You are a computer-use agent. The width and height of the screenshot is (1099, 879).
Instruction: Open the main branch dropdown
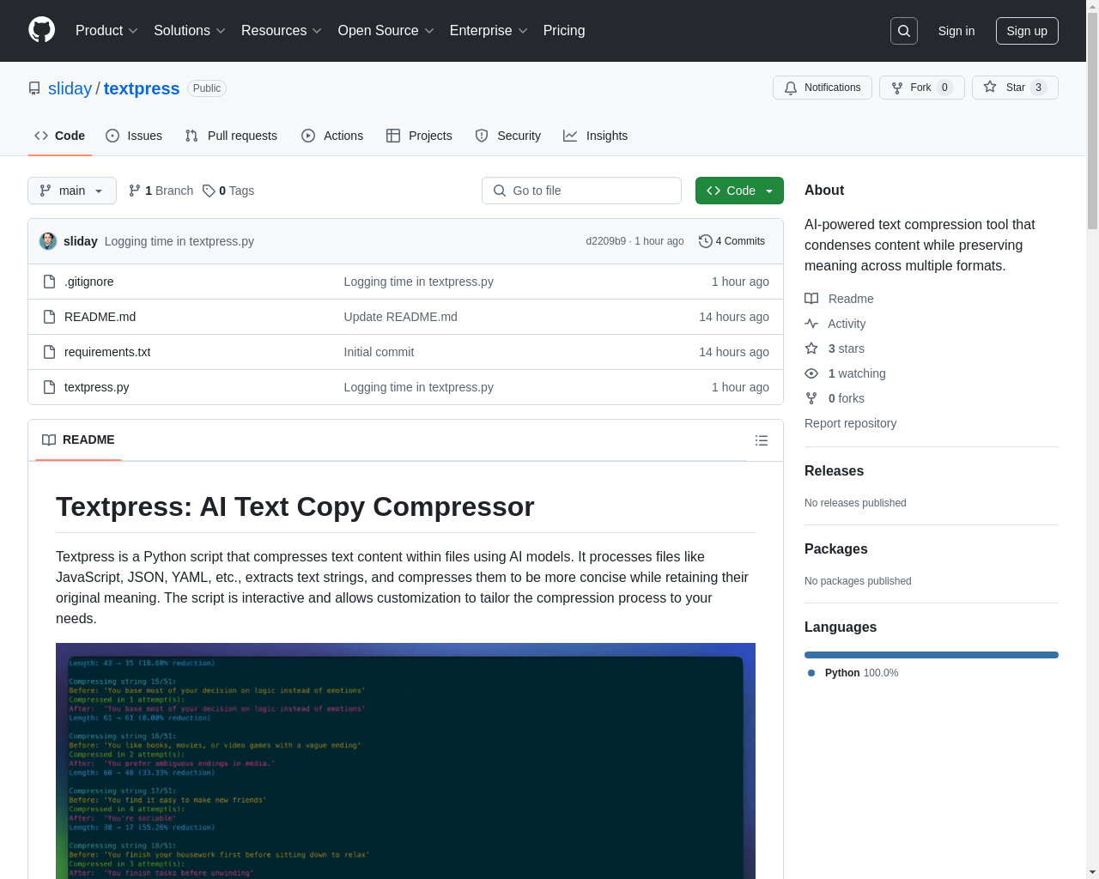tap(72, 191)
